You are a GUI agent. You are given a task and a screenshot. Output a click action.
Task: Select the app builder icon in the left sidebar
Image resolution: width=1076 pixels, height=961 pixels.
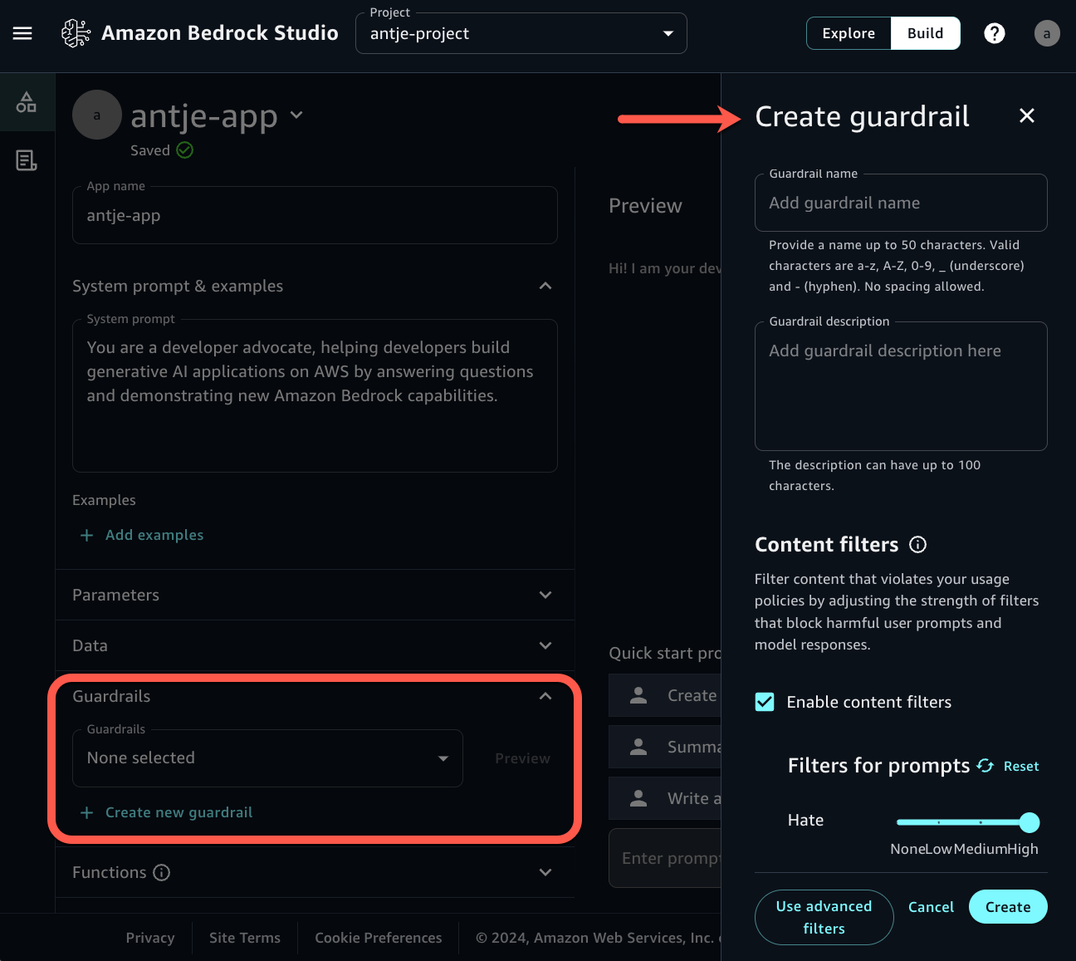pyautogui.click(x=27, y=101)
